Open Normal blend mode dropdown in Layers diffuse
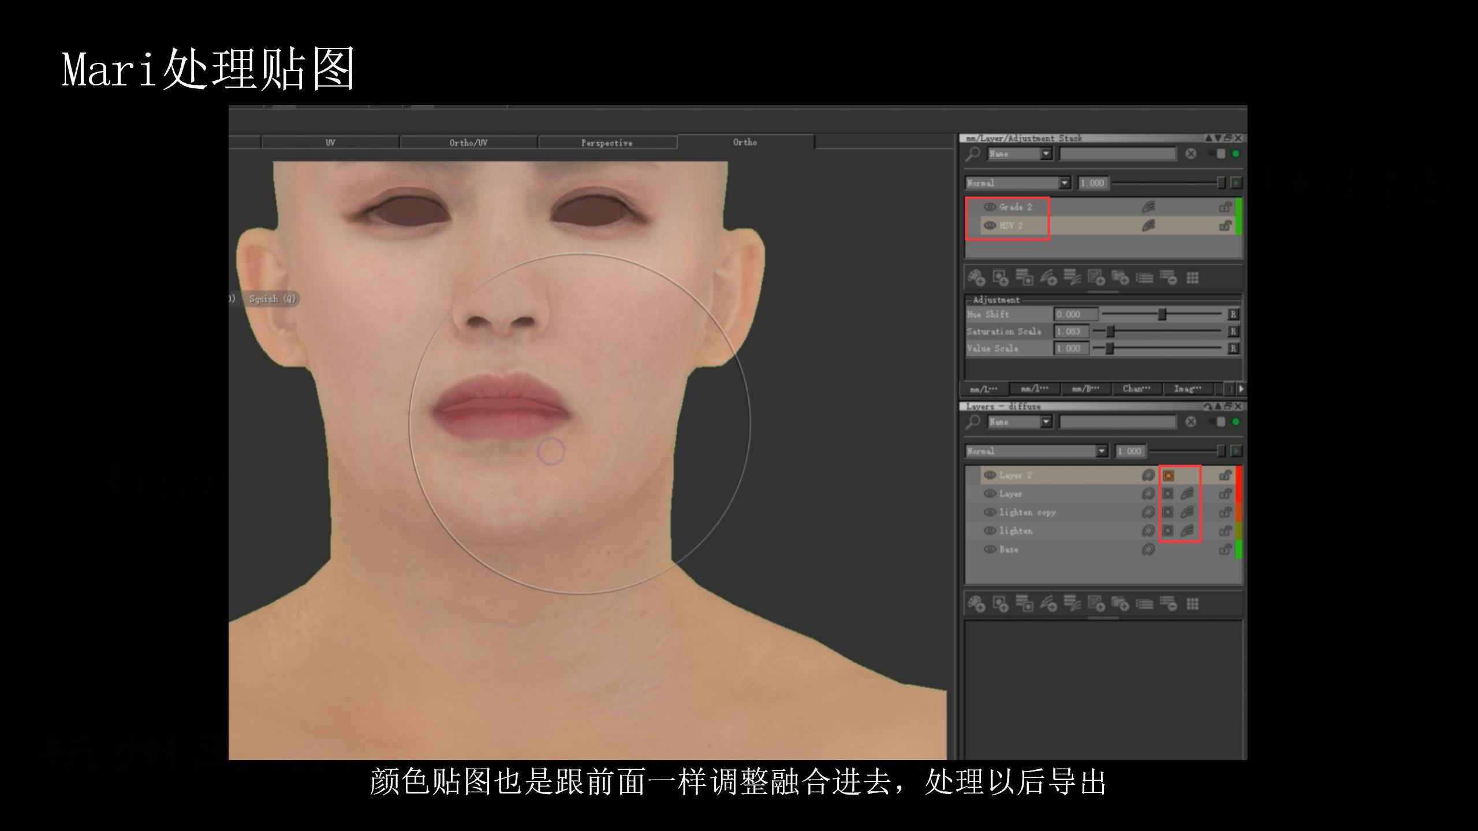Image resolution: width=1478 pixels, height=831 pixels. (1037, 451)
